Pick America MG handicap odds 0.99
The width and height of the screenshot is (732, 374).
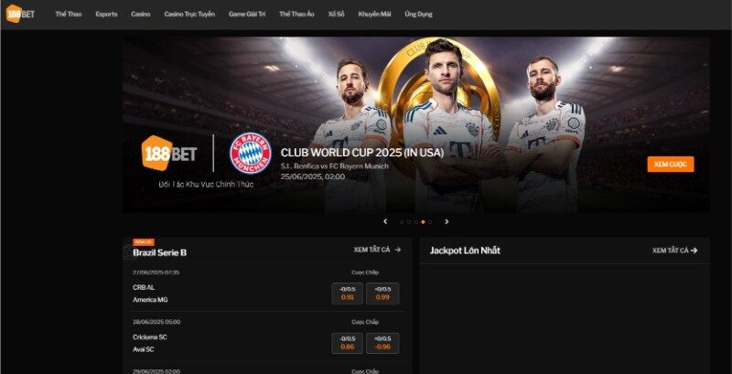coord(382,294)
